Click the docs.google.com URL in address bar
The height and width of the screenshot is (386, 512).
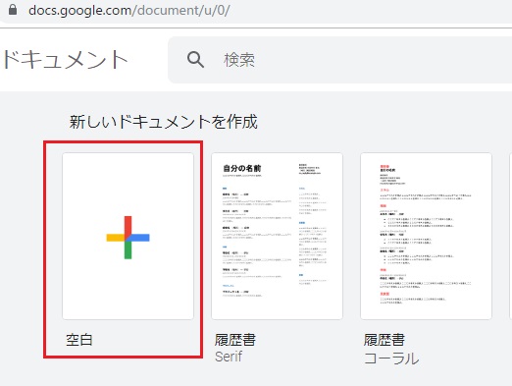point(129,10)
